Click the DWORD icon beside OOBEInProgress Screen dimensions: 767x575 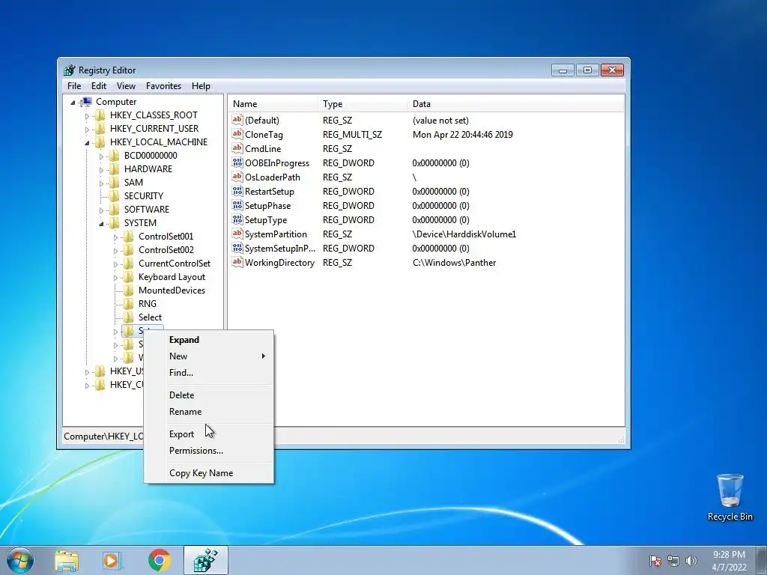click(237, 162)
